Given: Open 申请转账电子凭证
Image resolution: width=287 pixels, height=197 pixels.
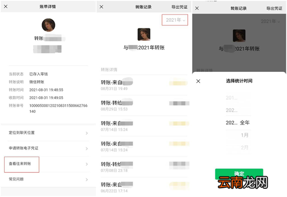Looking at the screenshot, I should click(x=48, y=148).
